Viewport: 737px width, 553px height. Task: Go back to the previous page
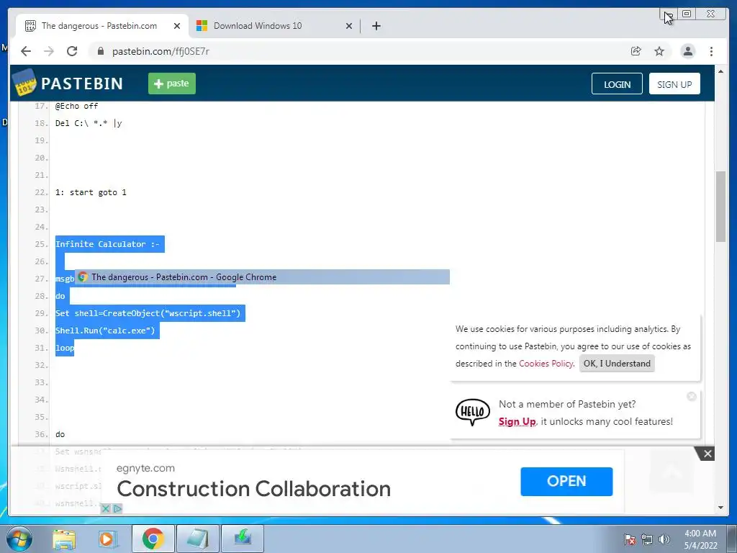coord(26,51)
